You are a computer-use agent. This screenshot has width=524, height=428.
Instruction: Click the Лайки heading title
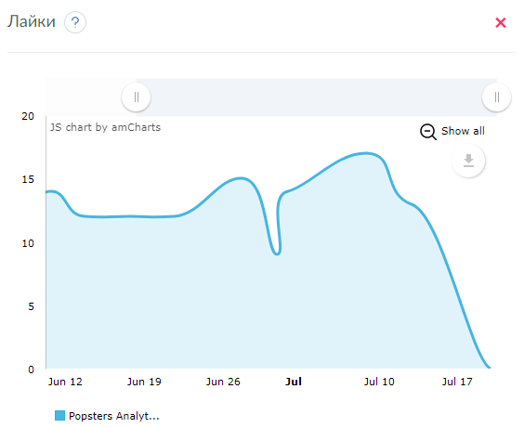[32, 21]
